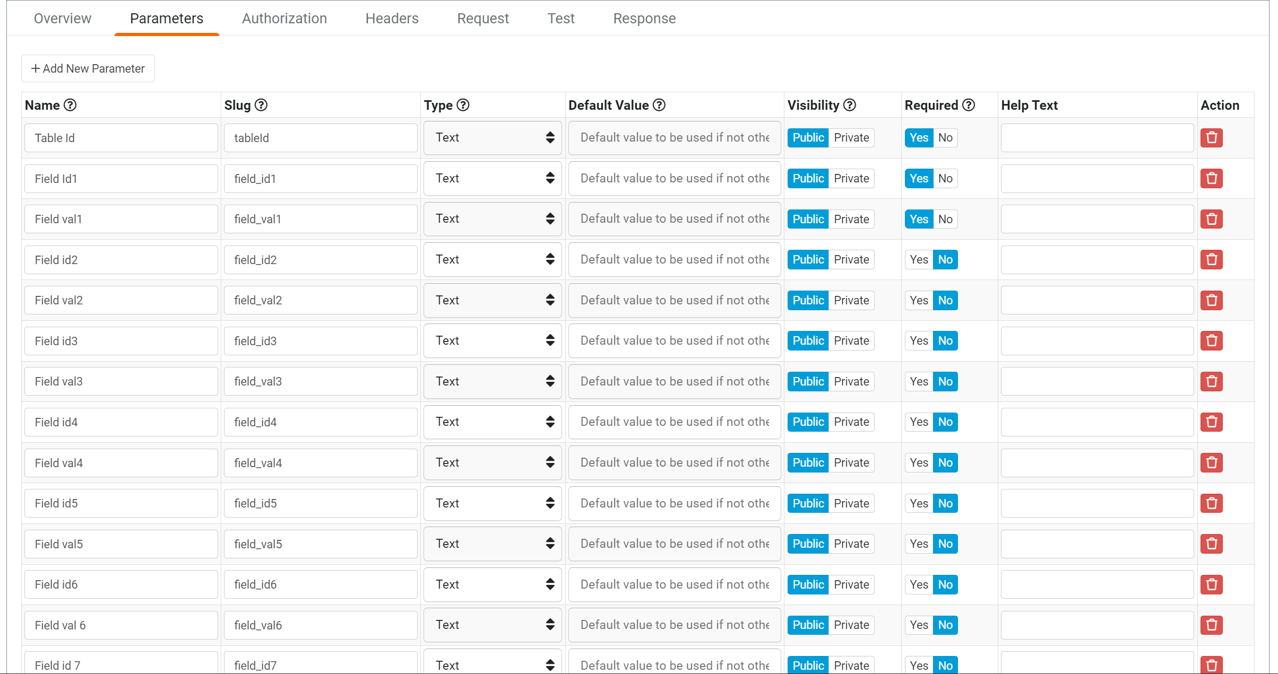Click Add New Parameter
The image size is (1278, 674).
[x=88, y=68]
